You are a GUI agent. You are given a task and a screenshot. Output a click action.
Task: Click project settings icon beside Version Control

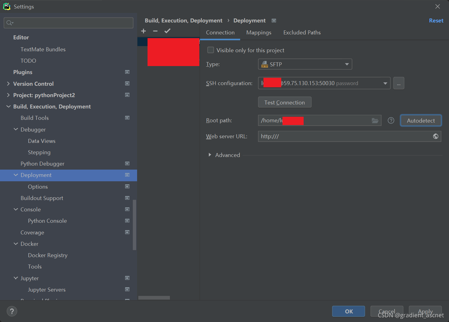click(x=127, y=84)
